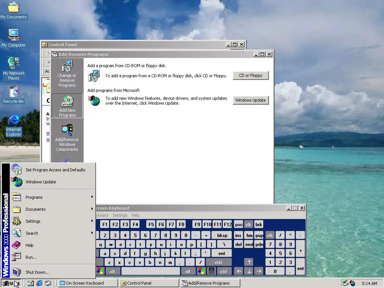This screenshot has height=288, width=384.
Task: Click the Windows Update globe icon in Add/Remove Programs
Action: [94, 100]
